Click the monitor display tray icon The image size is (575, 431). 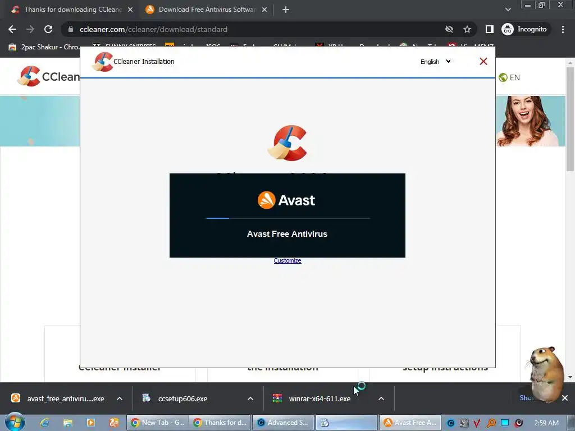tap(505, 423)
